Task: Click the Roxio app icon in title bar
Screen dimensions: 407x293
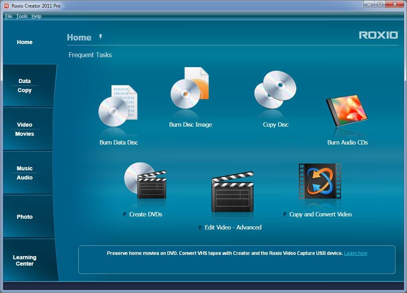Action: 6,6
